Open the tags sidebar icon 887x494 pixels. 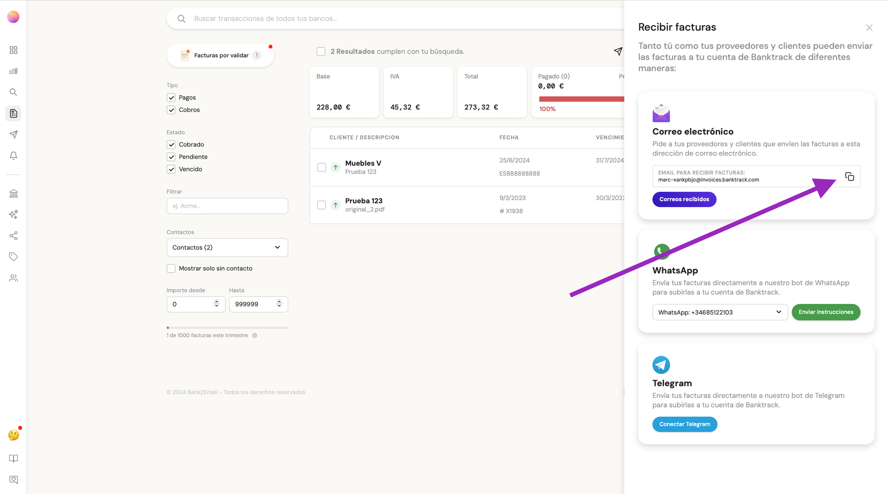click(x=14, y=257)
